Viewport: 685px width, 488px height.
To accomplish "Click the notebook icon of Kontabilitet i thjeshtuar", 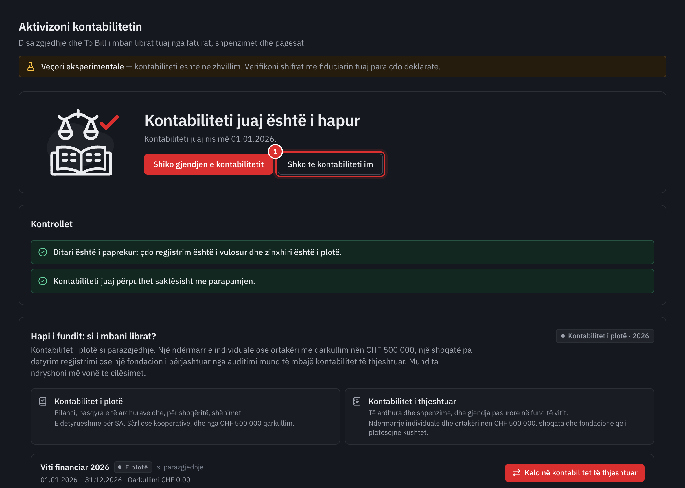I will [x=357, y=402].
